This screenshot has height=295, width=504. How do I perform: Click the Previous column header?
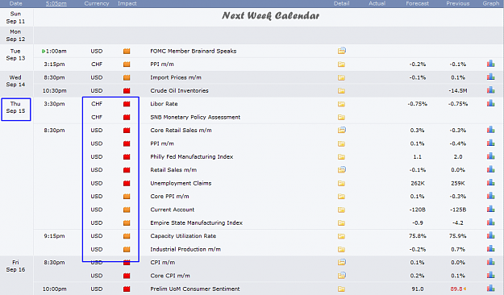(x=458, y=3)
